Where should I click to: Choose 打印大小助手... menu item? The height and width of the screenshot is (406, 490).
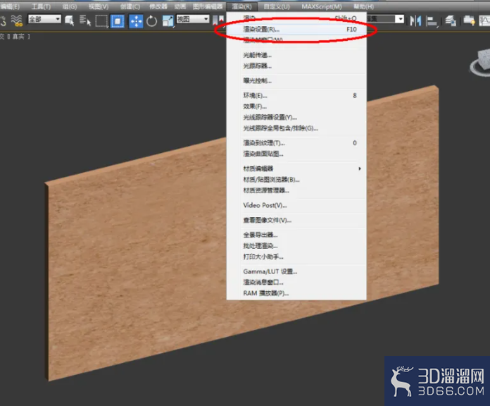[x=296, y=257]
